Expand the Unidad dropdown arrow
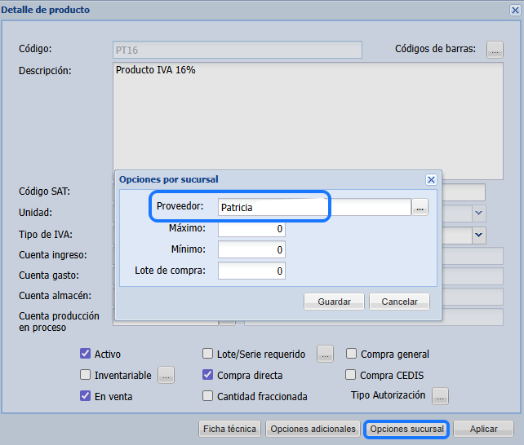Screen dimensions: 524x445 coord(479,213)
